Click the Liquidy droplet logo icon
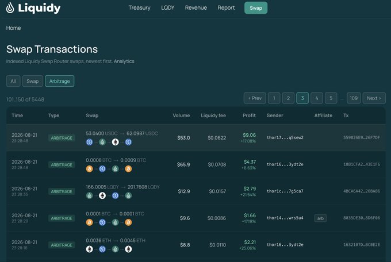The height and width of the screenshot is (262, 391). (10, 7)
